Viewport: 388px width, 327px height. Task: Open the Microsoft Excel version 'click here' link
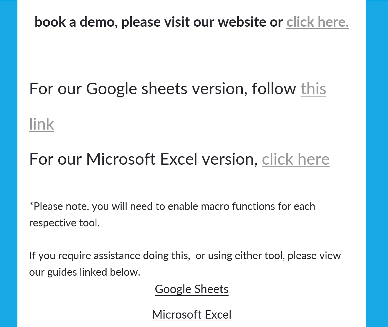coord(296,159)
